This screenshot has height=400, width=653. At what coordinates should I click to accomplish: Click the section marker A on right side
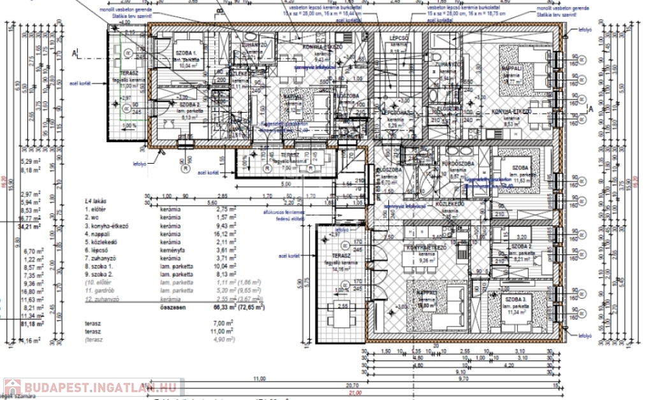pos(589,108)
